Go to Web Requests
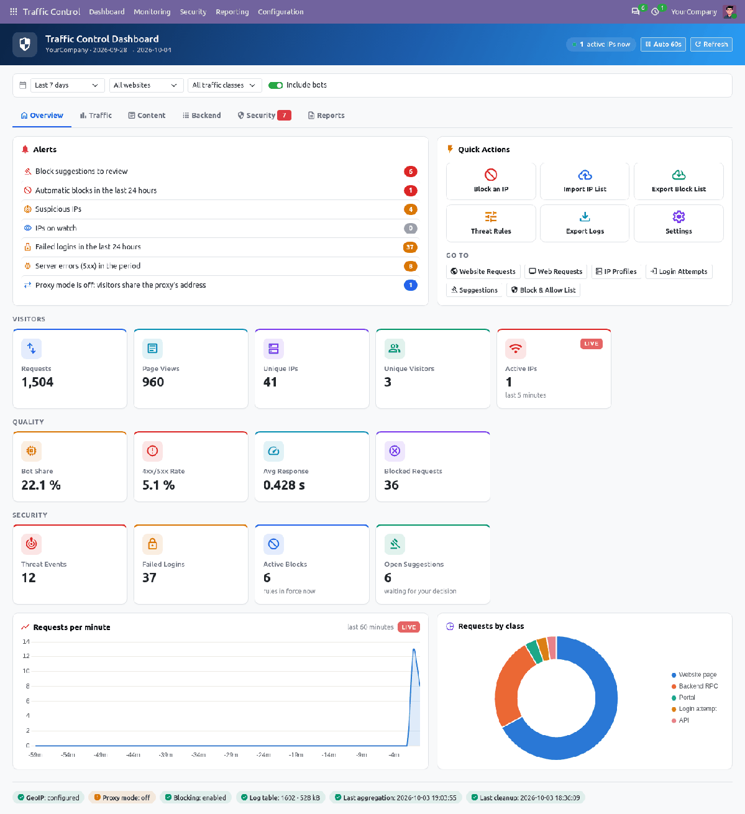The image size is (745, 814). click(x=555, y=272)
